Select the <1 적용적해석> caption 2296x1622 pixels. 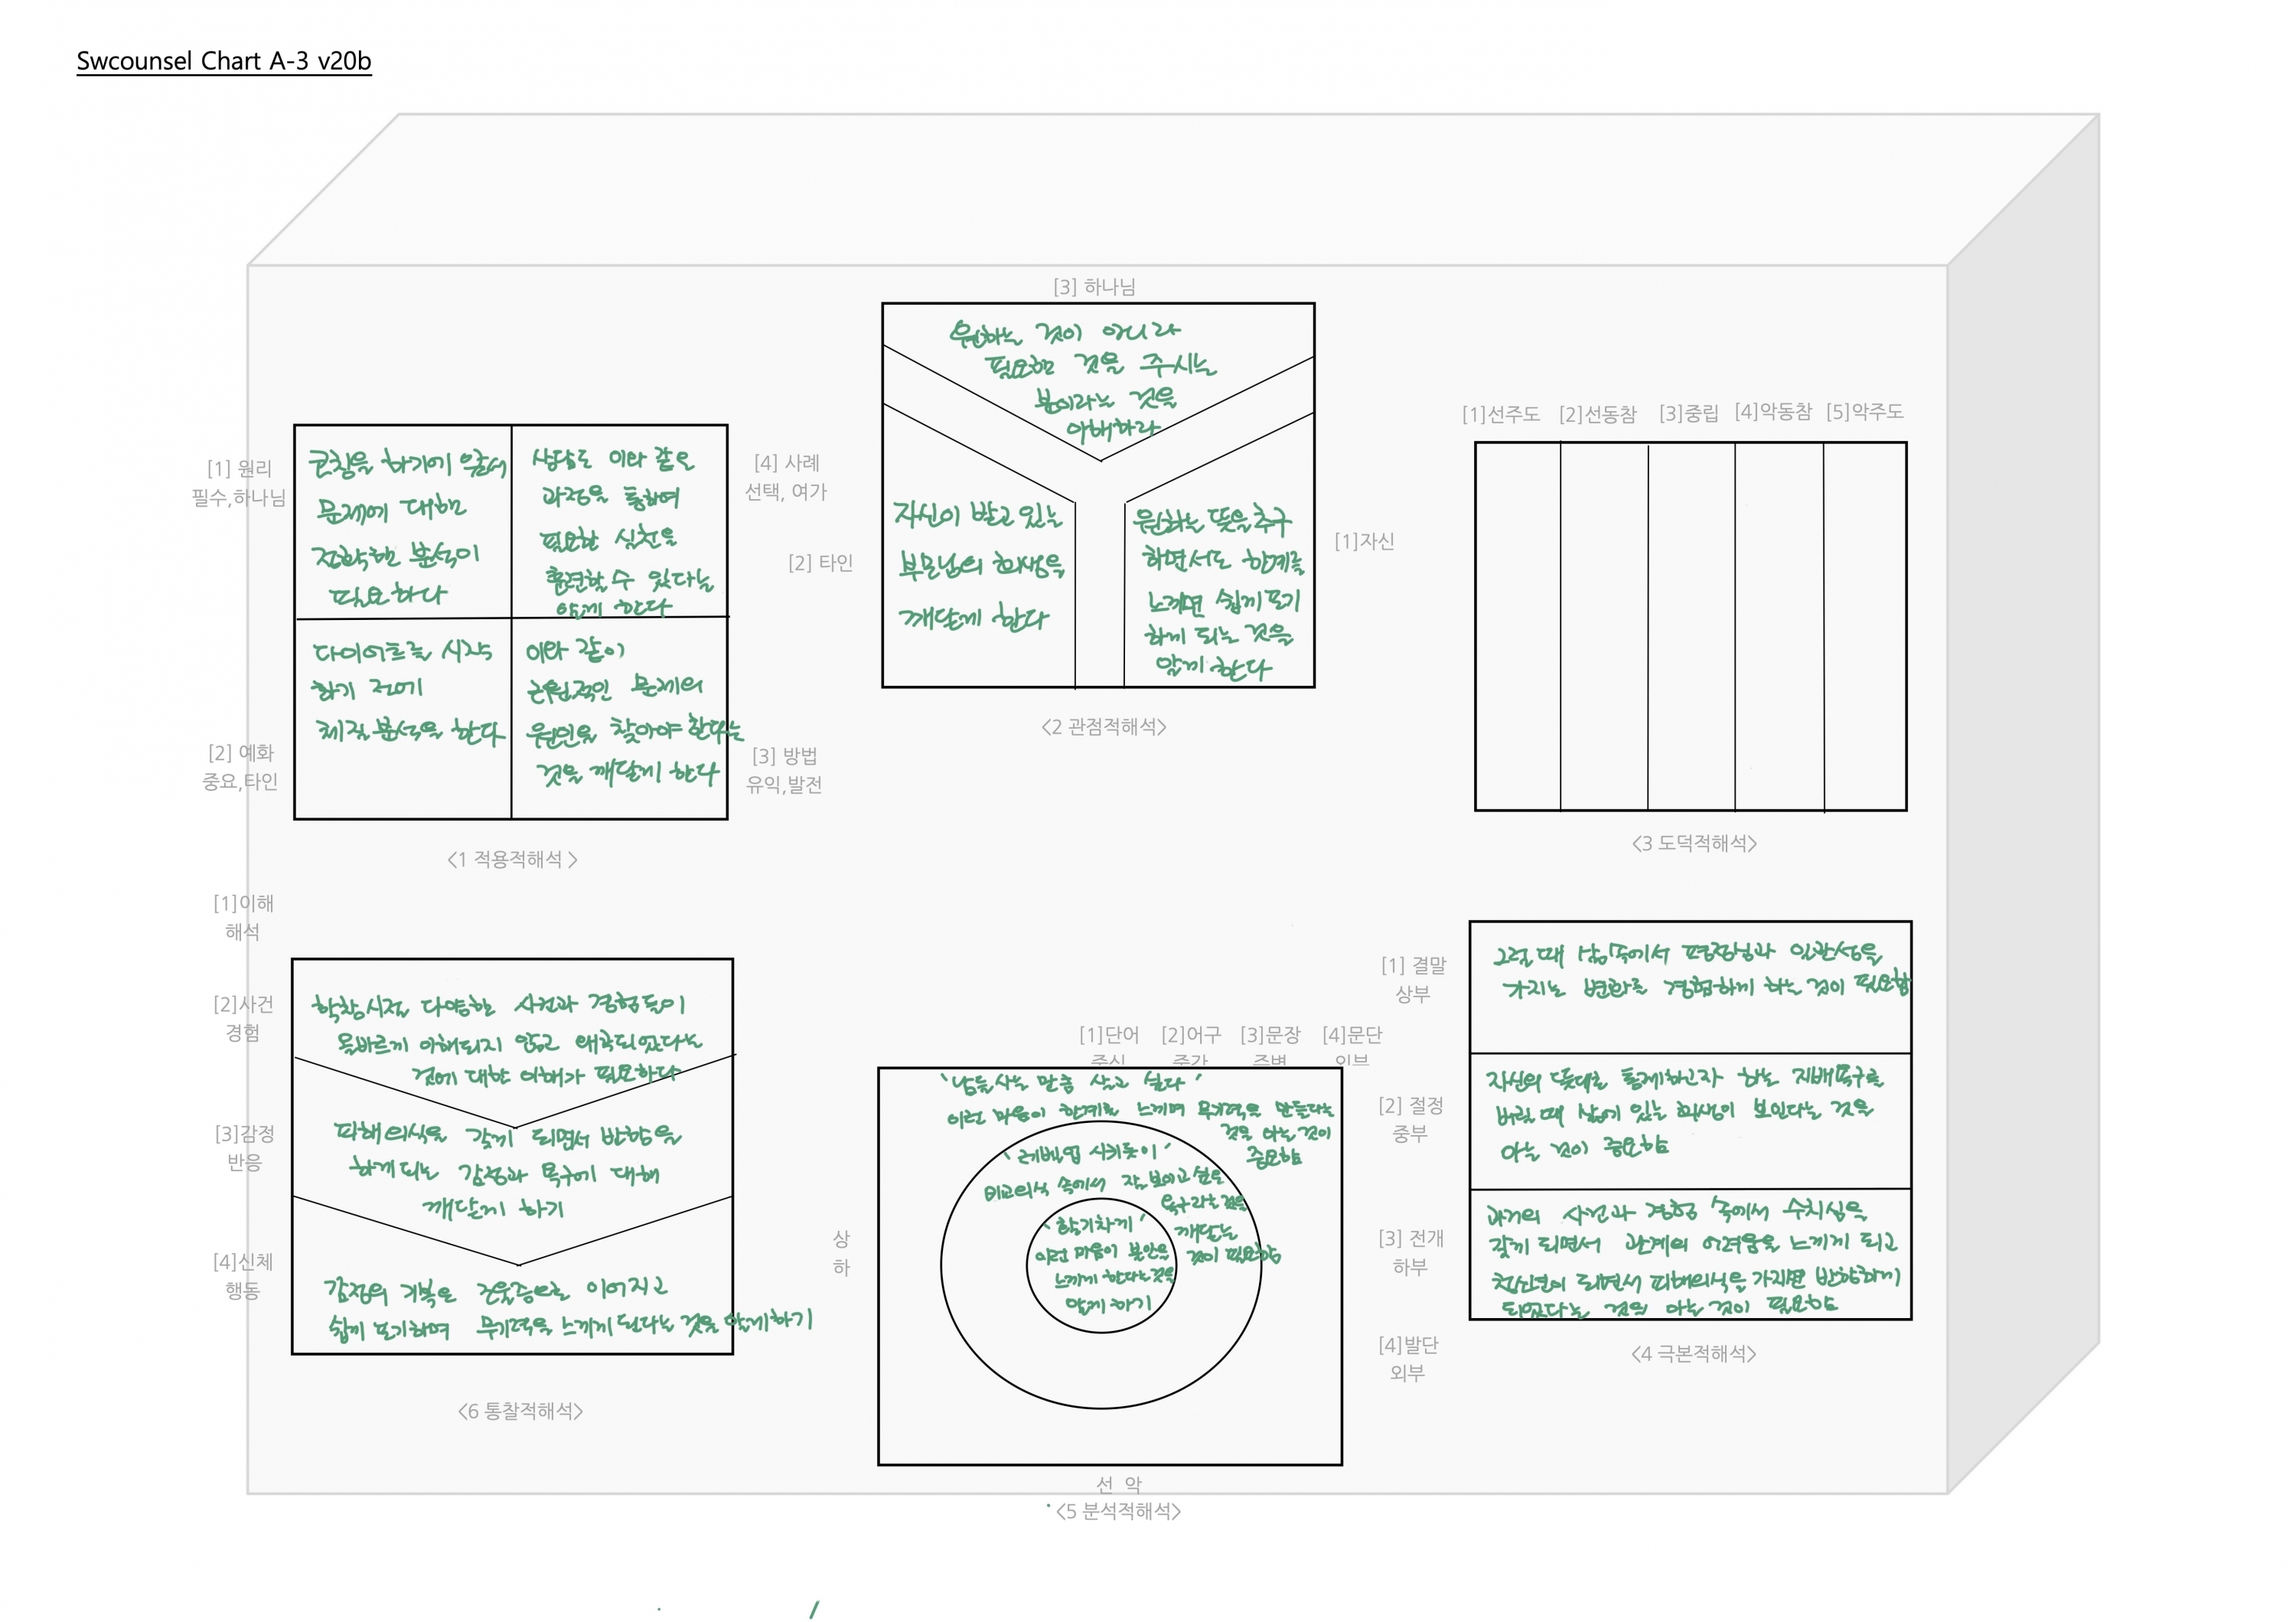tap(512, 860)
